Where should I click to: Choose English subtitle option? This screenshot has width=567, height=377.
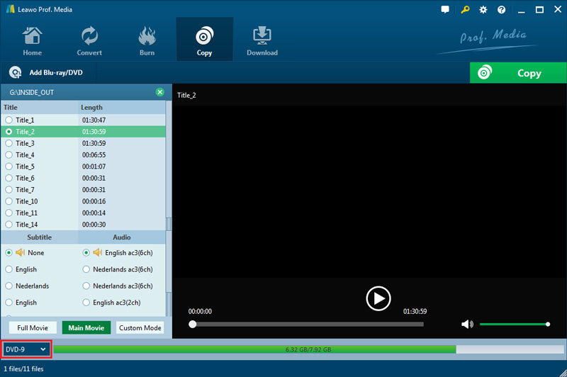click(9, 269)
